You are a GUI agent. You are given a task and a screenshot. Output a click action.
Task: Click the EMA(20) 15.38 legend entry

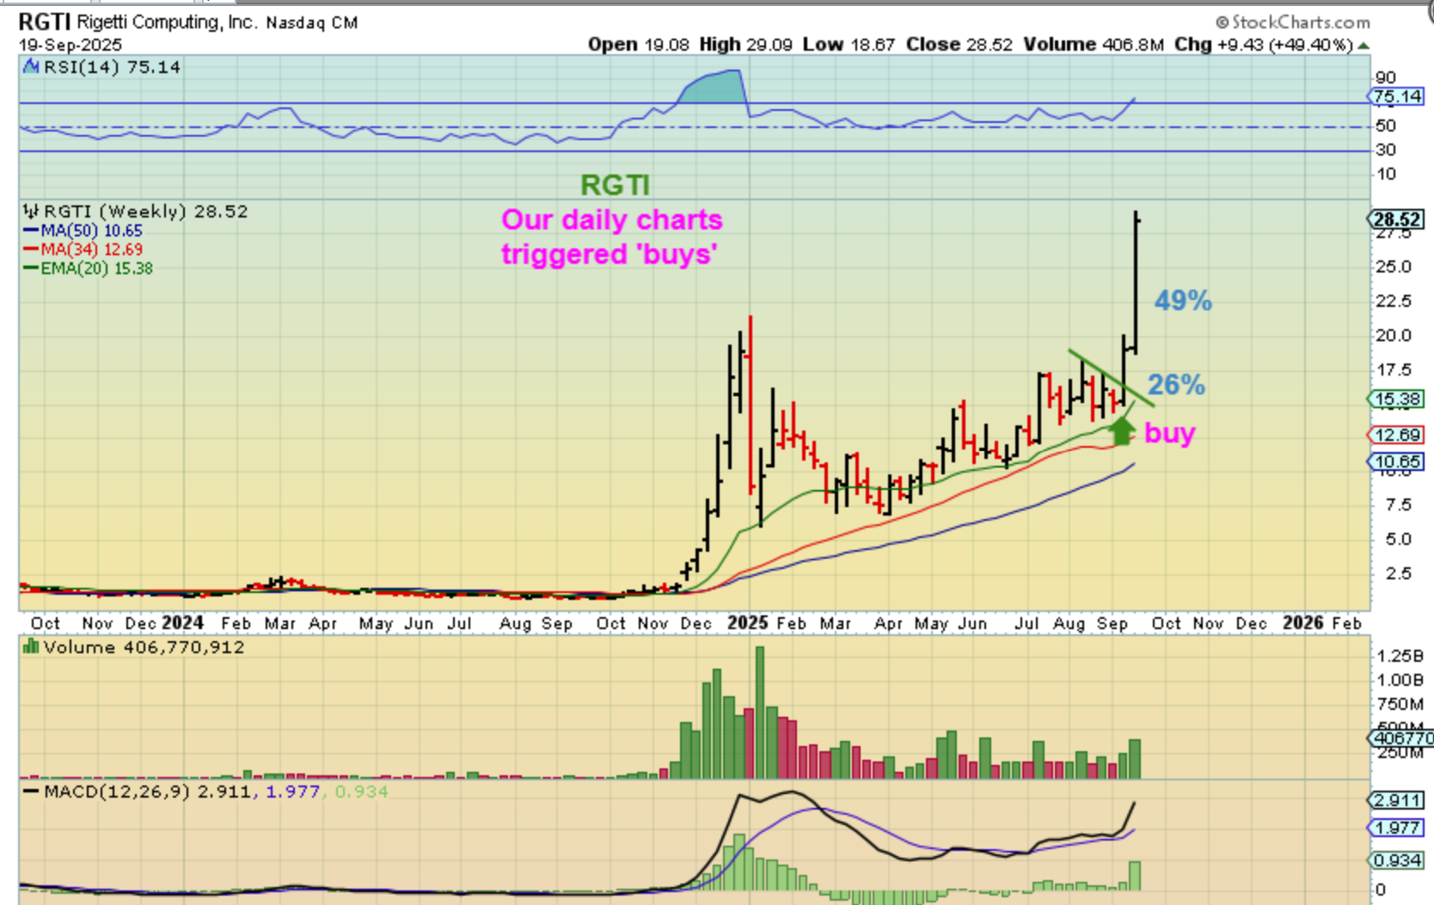88,268
